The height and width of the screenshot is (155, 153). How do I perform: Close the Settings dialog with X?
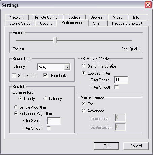coord(148,5)
